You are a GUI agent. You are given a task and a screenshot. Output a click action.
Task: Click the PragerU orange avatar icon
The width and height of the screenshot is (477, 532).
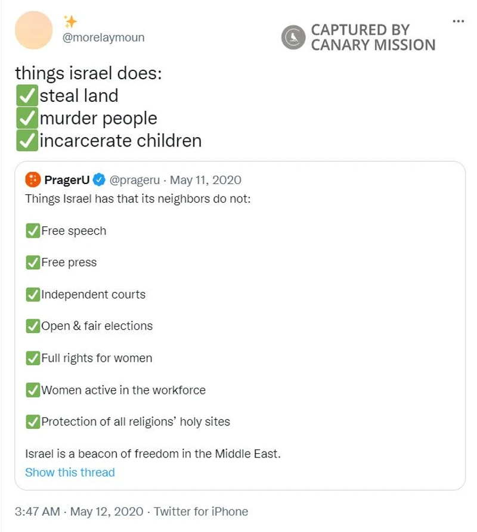click(33, 180)
